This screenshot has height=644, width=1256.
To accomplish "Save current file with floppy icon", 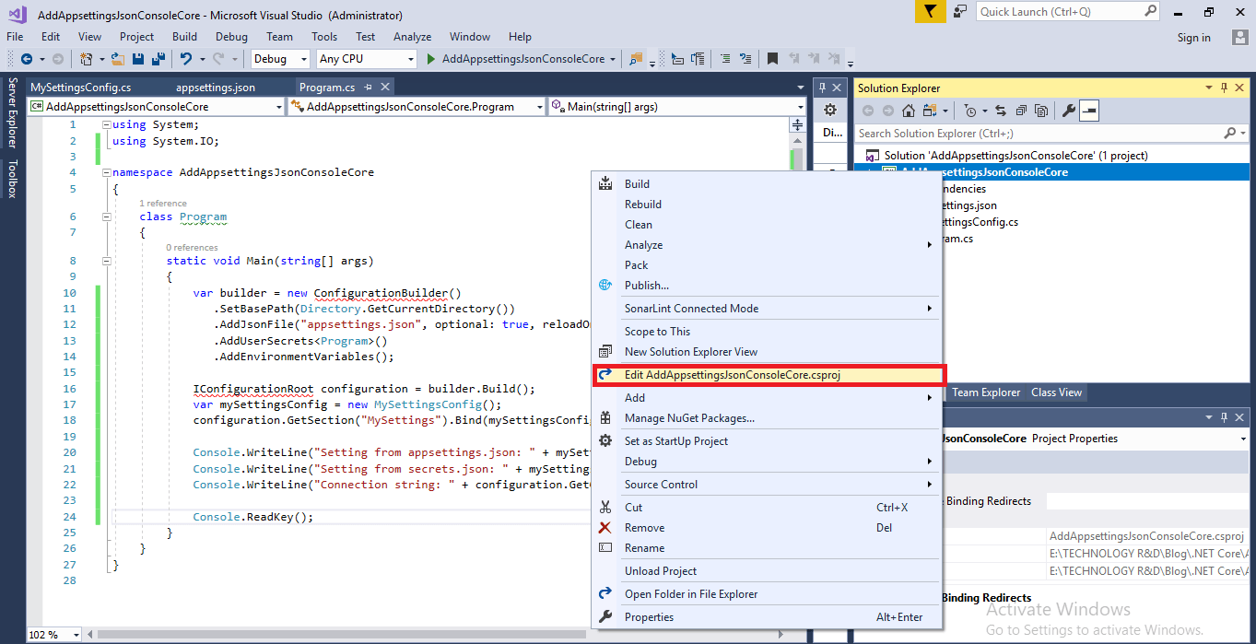I will [138, 59].
